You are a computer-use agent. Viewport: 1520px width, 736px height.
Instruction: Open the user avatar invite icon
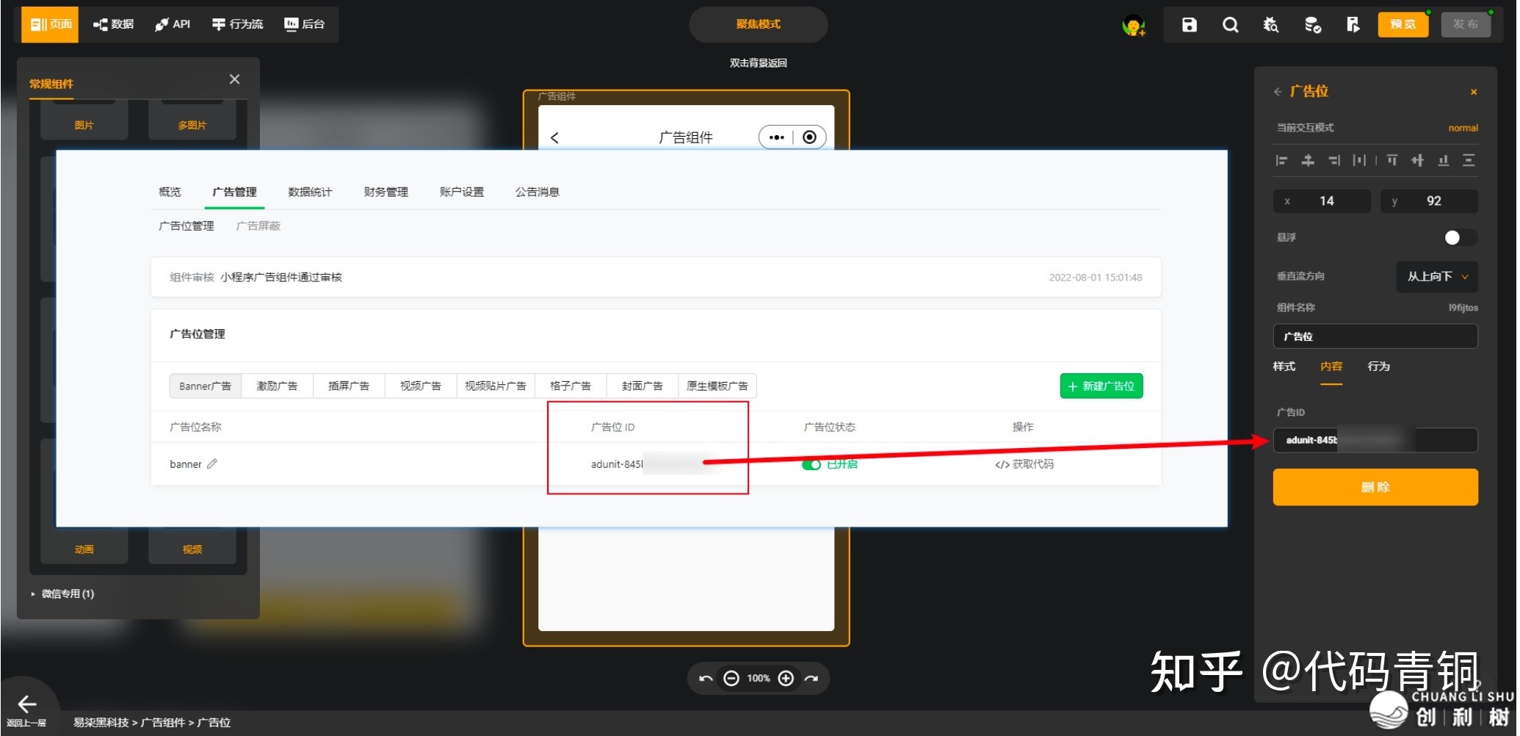coord(1134,26)
